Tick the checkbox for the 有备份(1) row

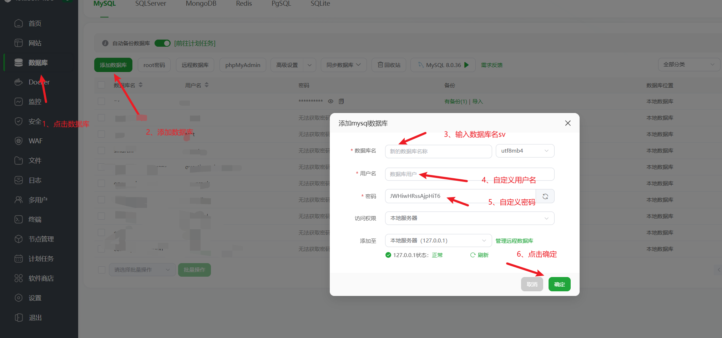(101, 101)
